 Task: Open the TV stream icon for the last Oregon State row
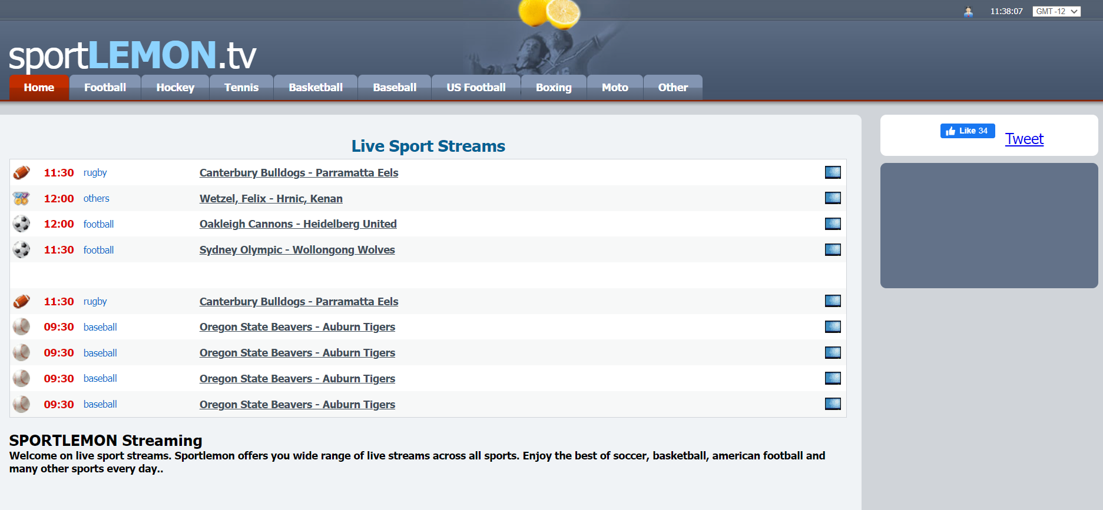pos(833,404)
